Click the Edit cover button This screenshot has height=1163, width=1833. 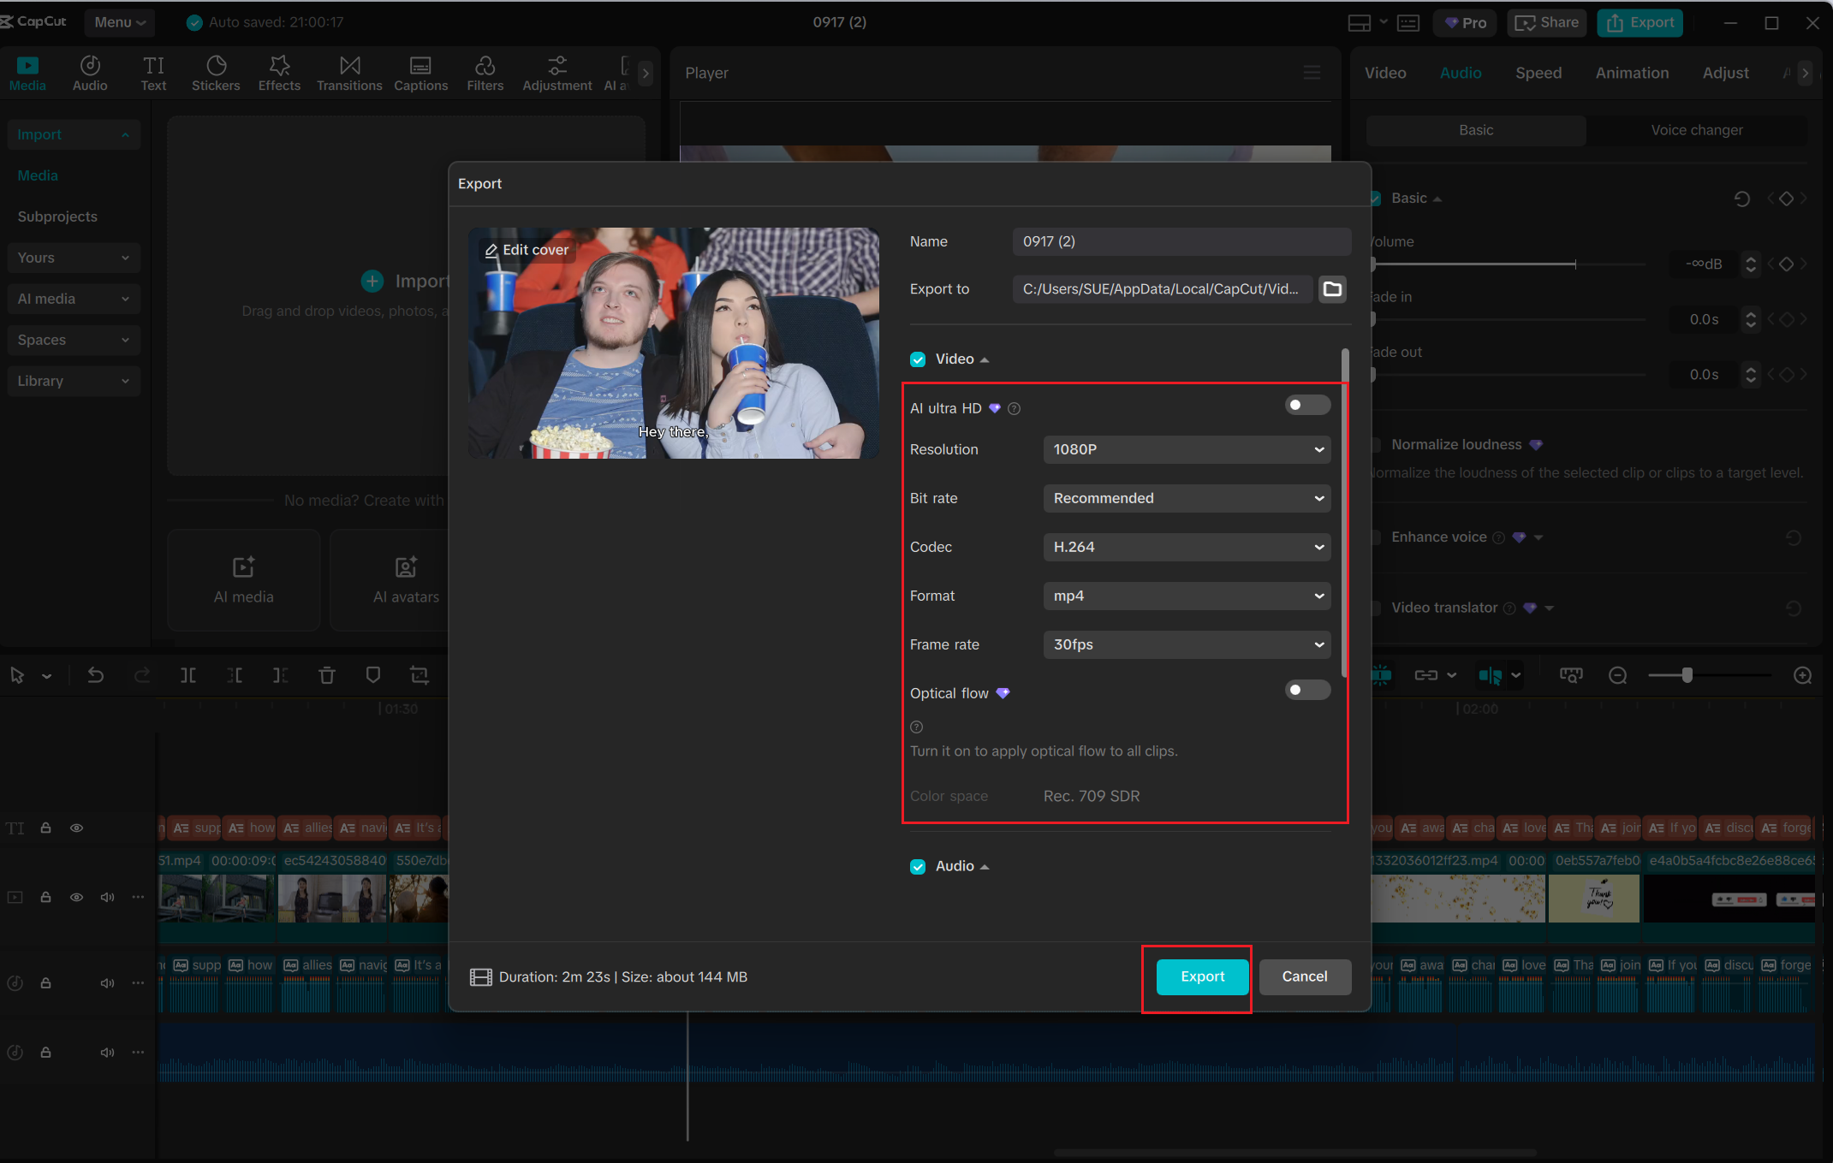527,249
